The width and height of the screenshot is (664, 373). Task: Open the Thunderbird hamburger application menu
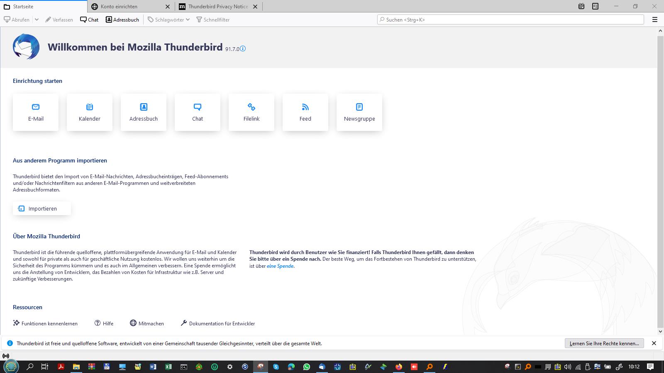click(x=655, y=19)
